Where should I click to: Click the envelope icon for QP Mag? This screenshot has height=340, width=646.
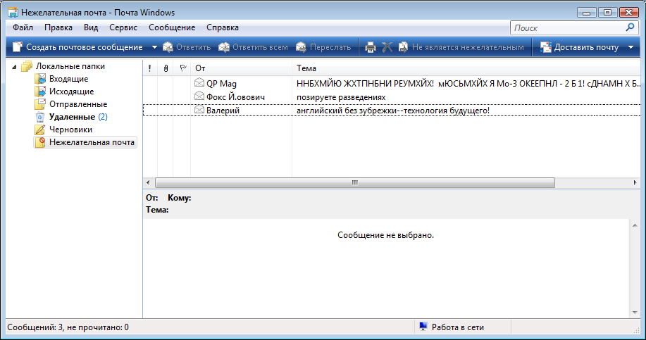[x=199, y=83]
